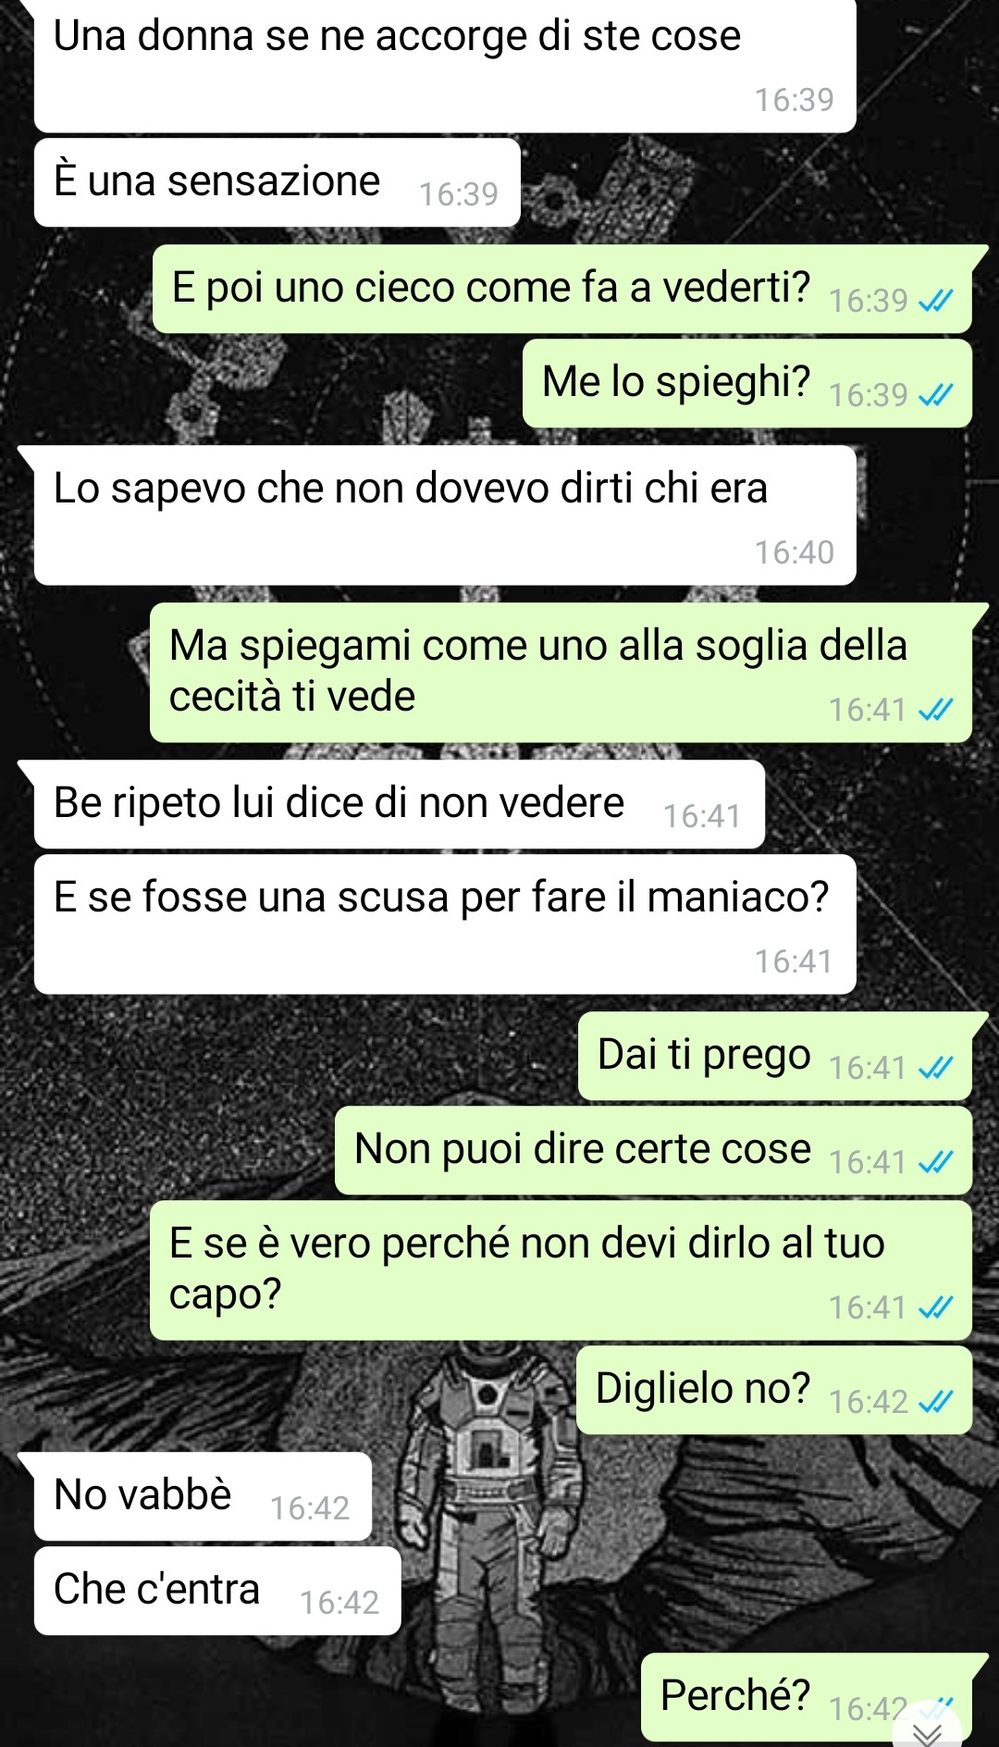999x1747 pixels.
Task: Select message "Lo sapevo che non dovevo dirti"
Action: (x=444, y=515)
